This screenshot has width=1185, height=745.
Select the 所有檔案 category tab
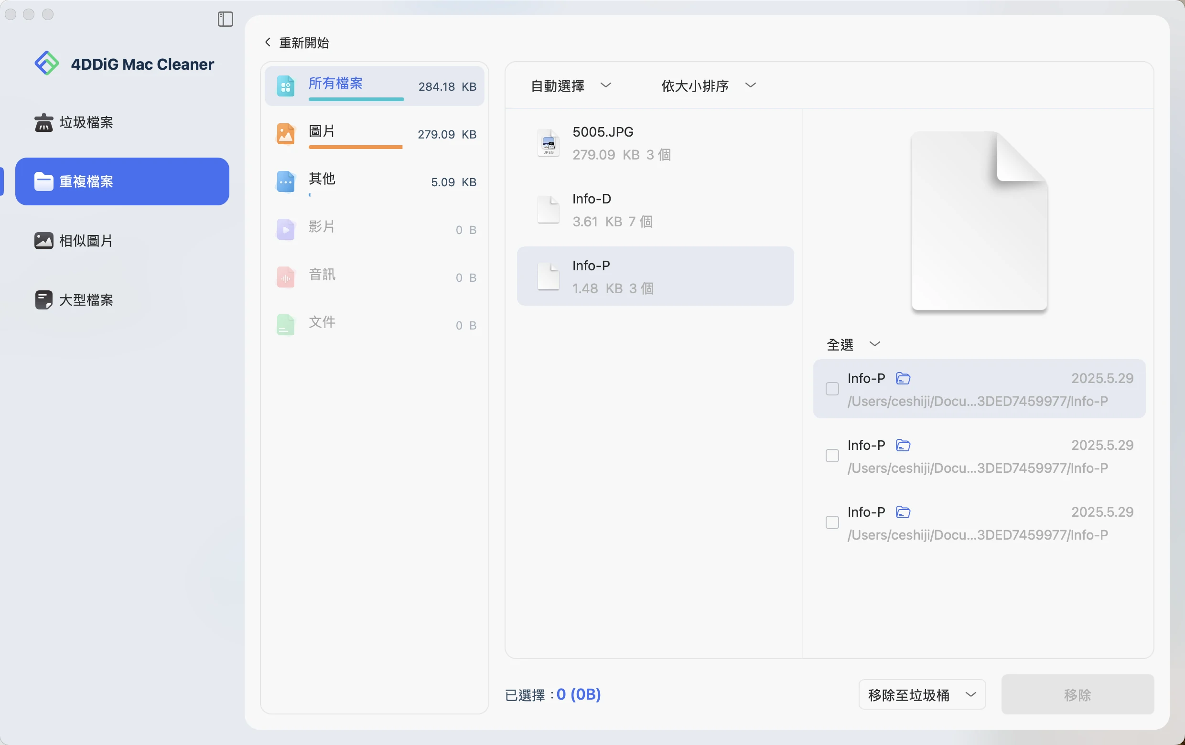point(375,86)
